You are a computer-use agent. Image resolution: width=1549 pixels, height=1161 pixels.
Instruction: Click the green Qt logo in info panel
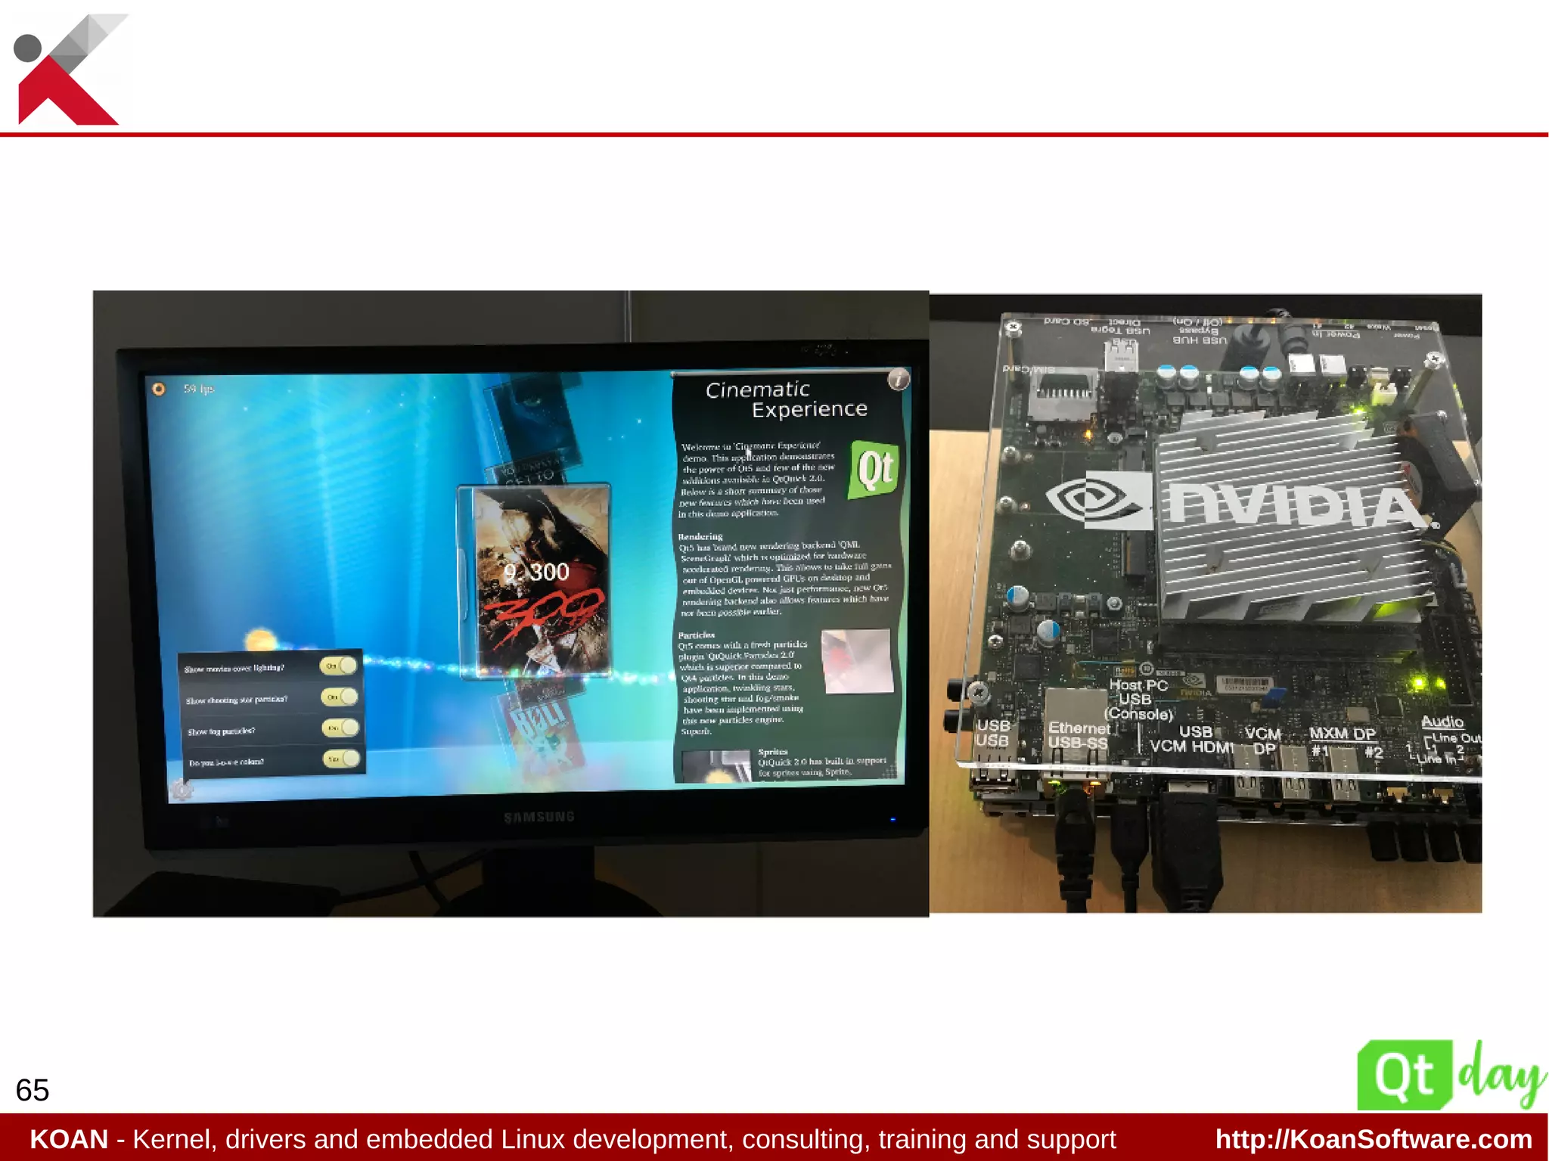(x=875, y=469)
